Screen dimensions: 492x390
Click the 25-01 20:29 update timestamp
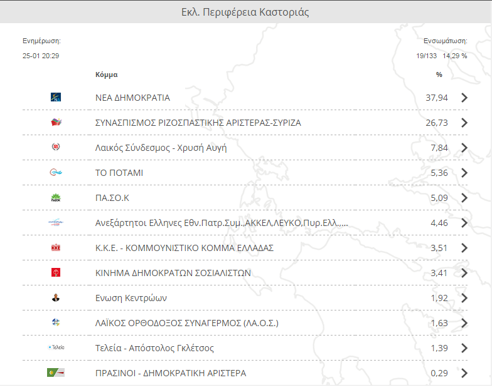(x=41, y=56)
